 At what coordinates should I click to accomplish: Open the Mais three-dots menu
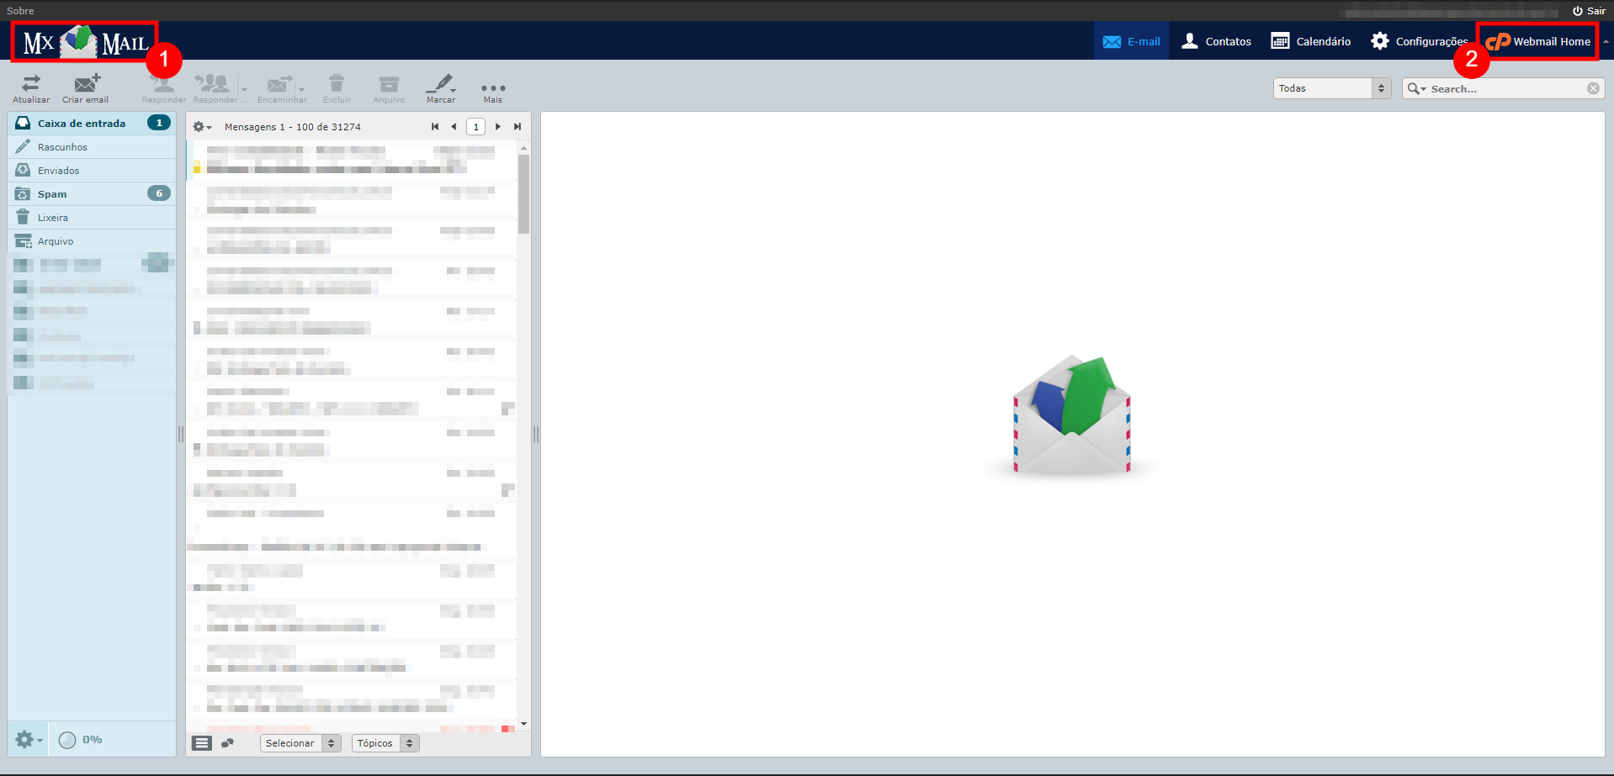[493, 88]
